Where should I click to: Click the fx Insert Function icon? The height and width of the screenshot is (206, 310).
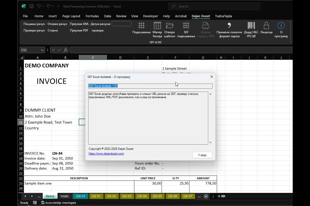pos(65,50)
